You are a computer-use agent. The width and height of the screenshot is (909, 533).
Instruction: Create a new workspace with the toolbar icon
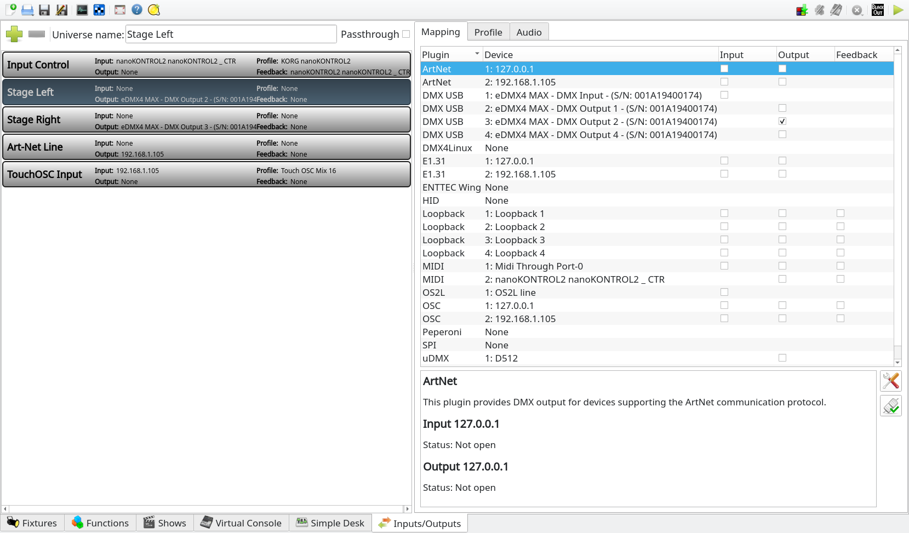(10, 9)
